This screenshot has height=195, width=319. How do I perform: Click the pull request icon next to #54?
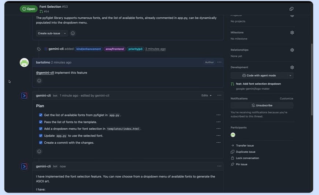click(41, 11)
